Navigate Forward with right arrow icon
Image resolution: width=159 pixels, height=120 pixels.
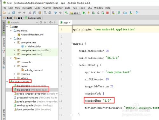point(60,13)
